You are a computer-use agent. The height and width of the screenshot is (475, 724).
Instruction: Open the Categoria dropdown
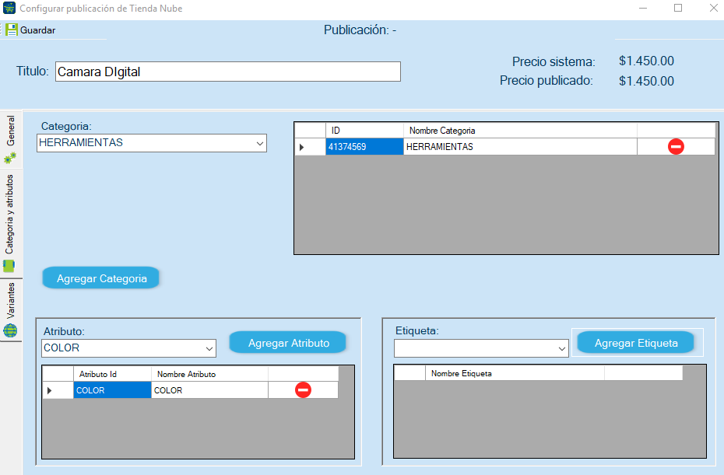(260, 143)
